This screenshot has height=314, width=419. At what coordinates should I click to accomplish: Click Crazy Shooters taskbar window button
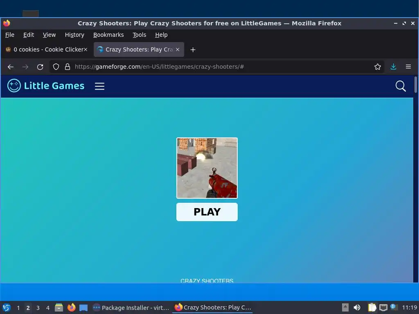coord(213,307)
